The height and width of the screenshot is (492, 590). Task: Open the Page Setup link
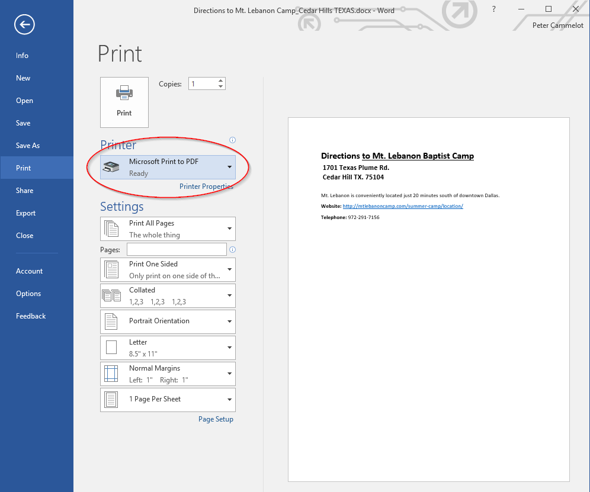point(216,419)
